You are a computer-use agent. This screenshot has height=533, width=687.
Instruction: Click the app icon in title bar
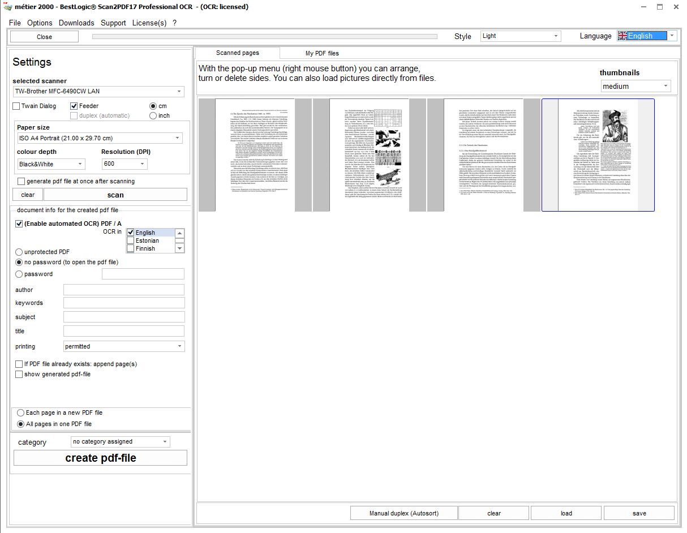pos(7,7)
